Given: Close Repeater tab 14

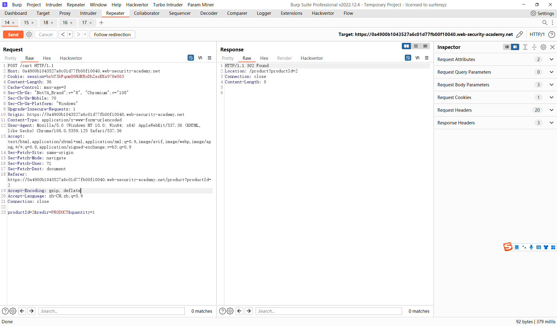Looking at the screenshot, I should click(13, 23).
